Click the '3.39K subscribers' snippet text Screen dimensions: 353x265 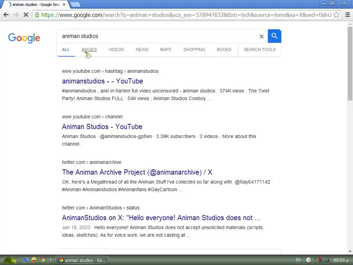coord(175,137)
